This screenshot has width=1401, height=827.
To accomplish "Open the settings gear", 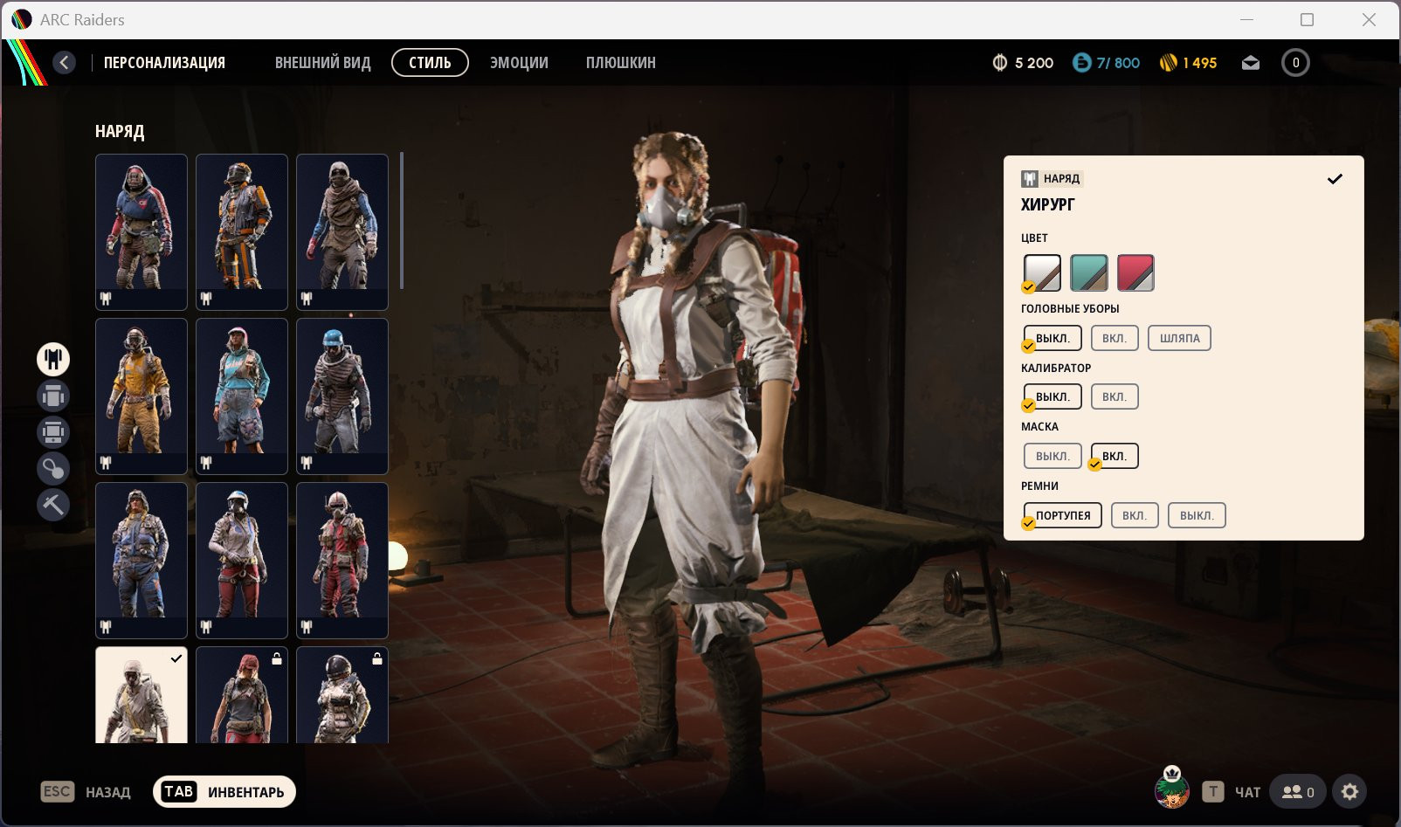I will tap(1349, 792).
